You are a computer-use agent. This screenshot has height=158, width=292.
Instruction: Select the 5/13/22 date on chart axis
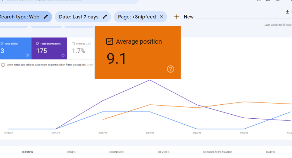tap(150, 133)
